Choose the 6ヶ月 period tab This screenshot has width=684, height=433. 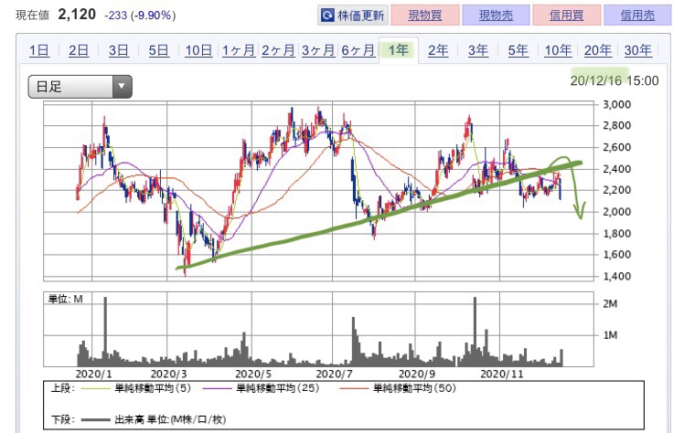coord(358,51)
